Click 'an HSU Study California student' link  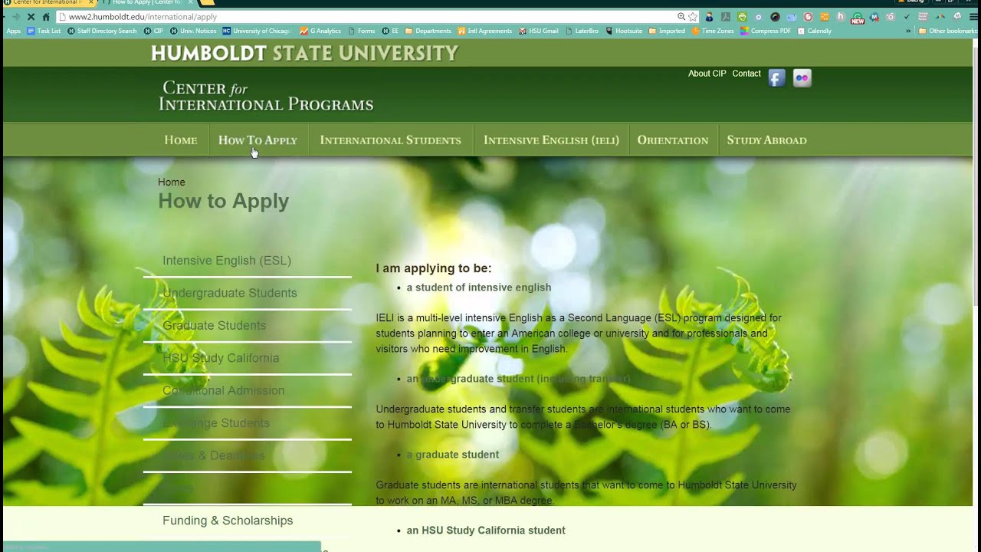486,531
